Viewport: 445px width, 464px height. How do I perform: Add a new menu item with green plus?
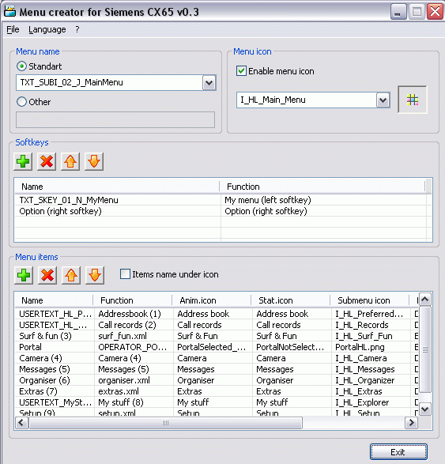pyautogui.click(x=24, y=275)
